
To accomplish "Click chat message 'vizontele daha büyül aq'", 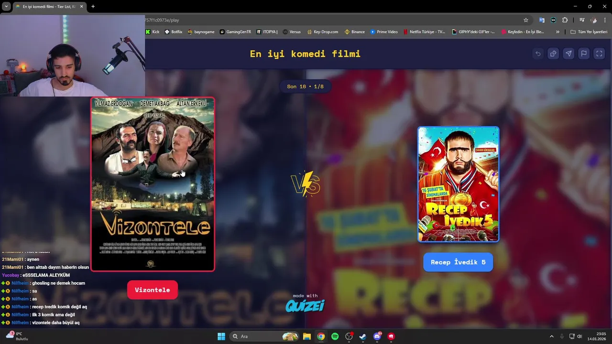I will [x=55, y=322].
